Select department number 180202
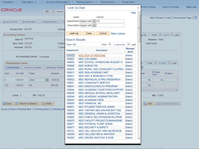The image size is (199, 149). 71,138
